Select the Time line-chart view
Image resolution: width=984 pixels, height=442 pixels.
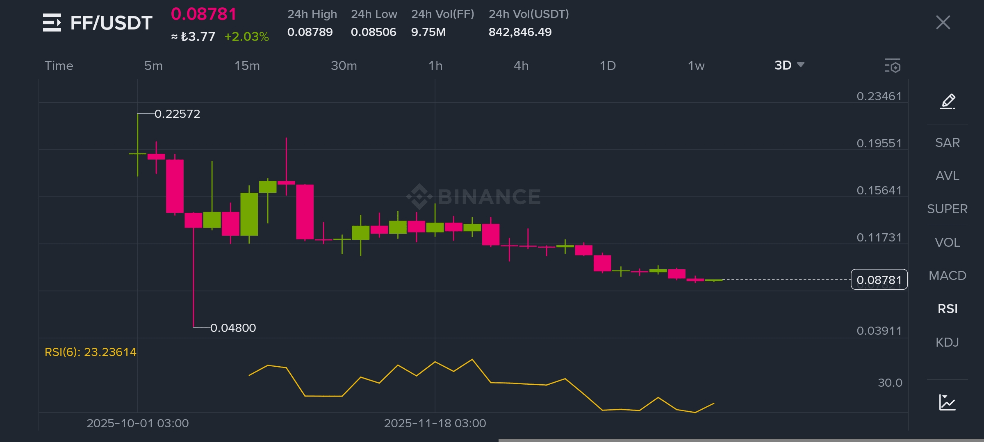click(x=59, y=65)
